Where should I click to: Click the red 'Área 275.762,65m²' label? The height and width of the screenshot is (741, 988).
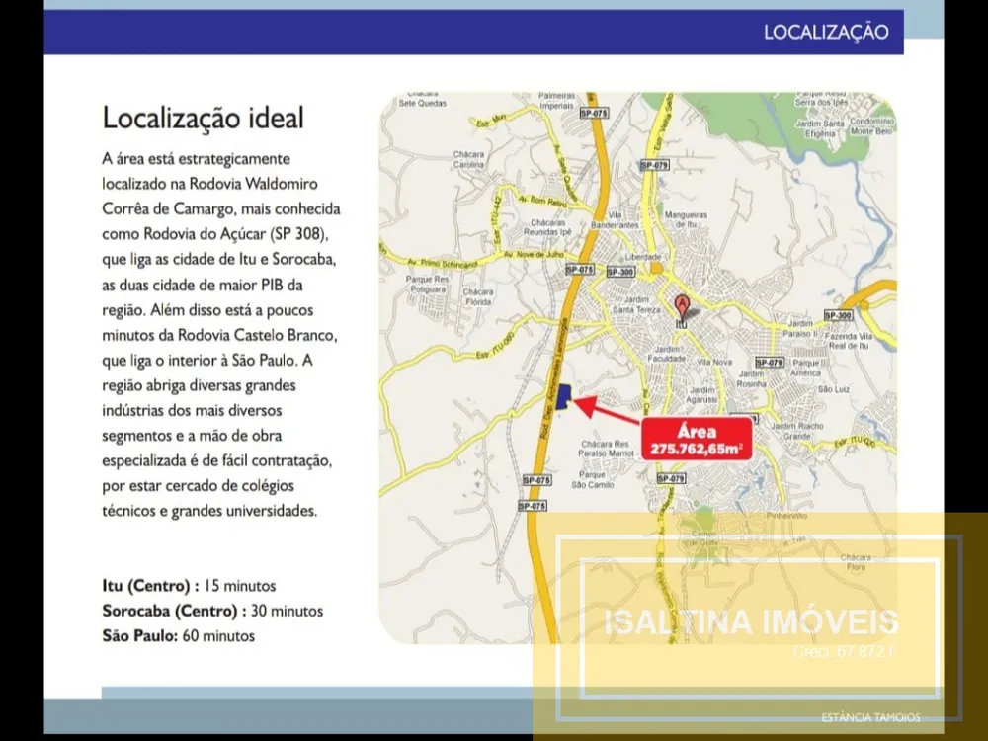[697, 440]
